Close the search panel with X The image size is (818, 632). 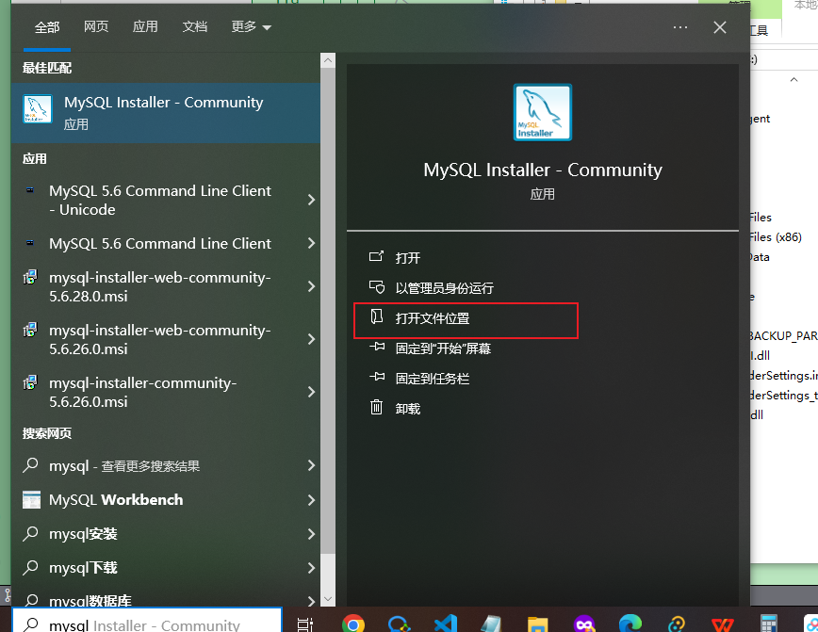[720, 27]
